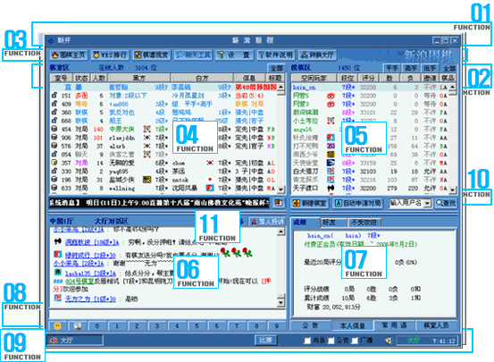Select the 全部 tab in room area

[276, 68]
